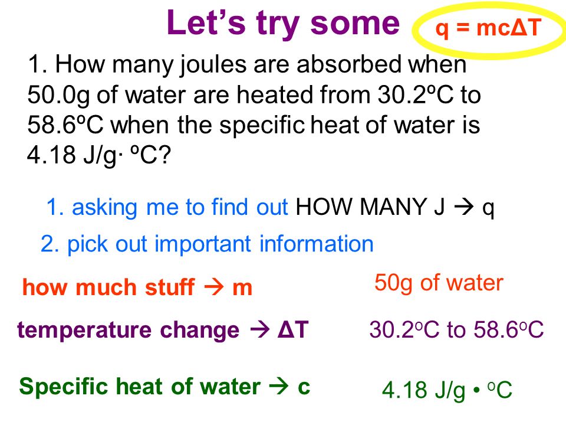Click the green arrow after 'Specific heat of water'

(279, 386)
